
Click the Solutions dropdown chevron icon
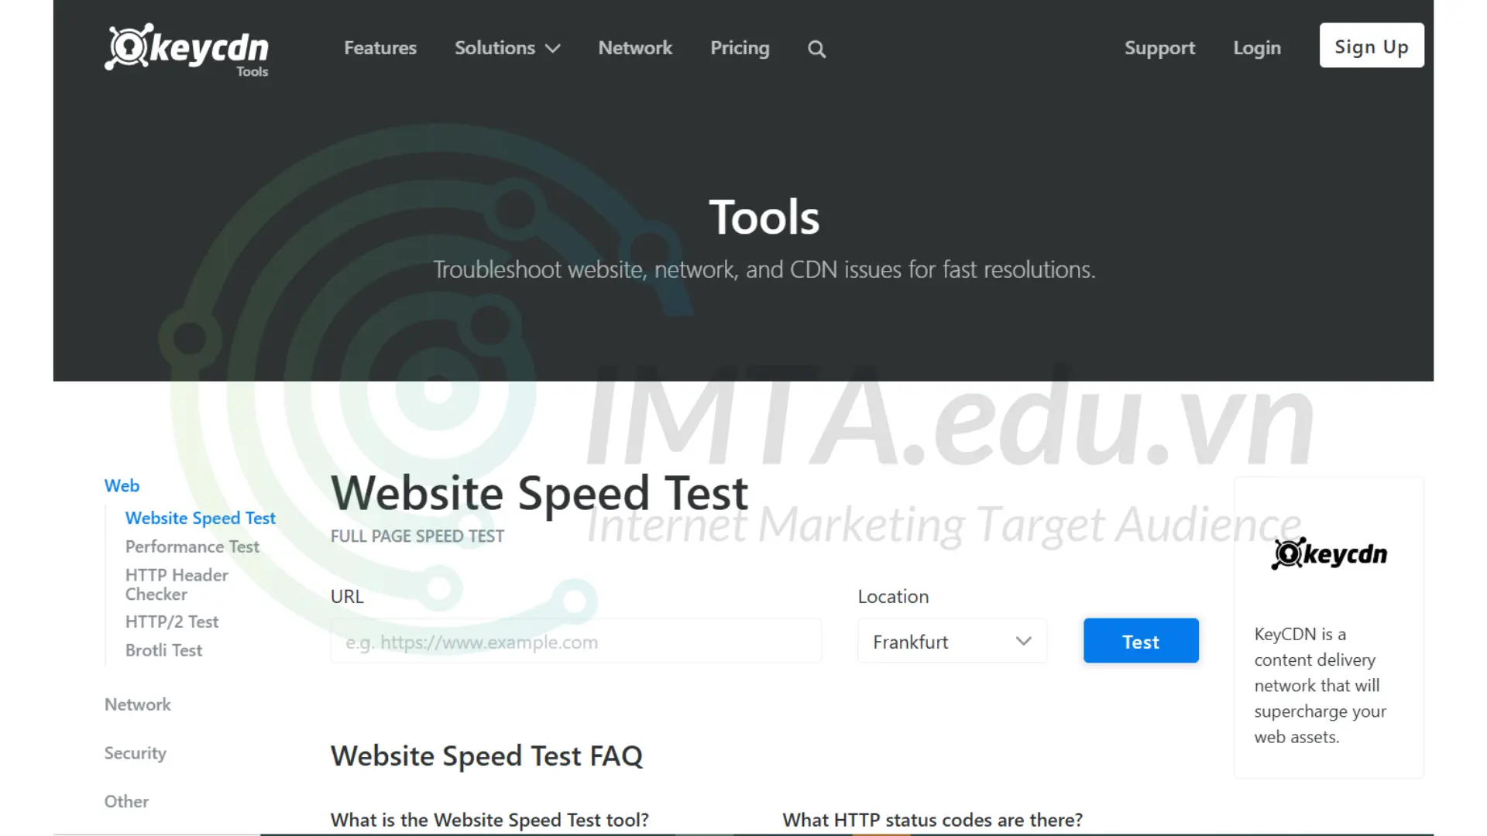(x=551, y=49)
